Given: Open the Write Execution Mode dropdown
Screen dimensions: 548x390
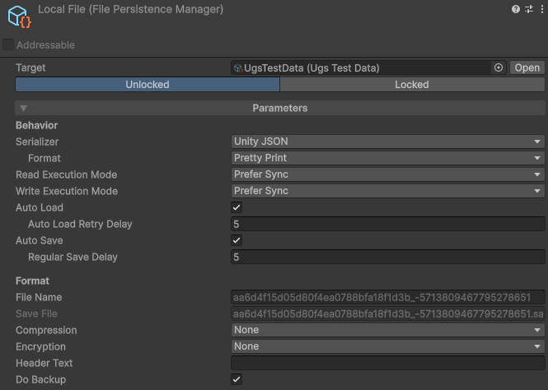Looking at the screenshot, I should pyautogui.click(x=387, y=191).
